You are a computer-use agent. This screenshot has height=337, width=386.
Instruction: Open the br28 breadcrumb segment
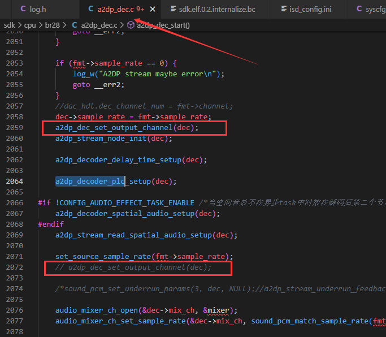(52, 25)
